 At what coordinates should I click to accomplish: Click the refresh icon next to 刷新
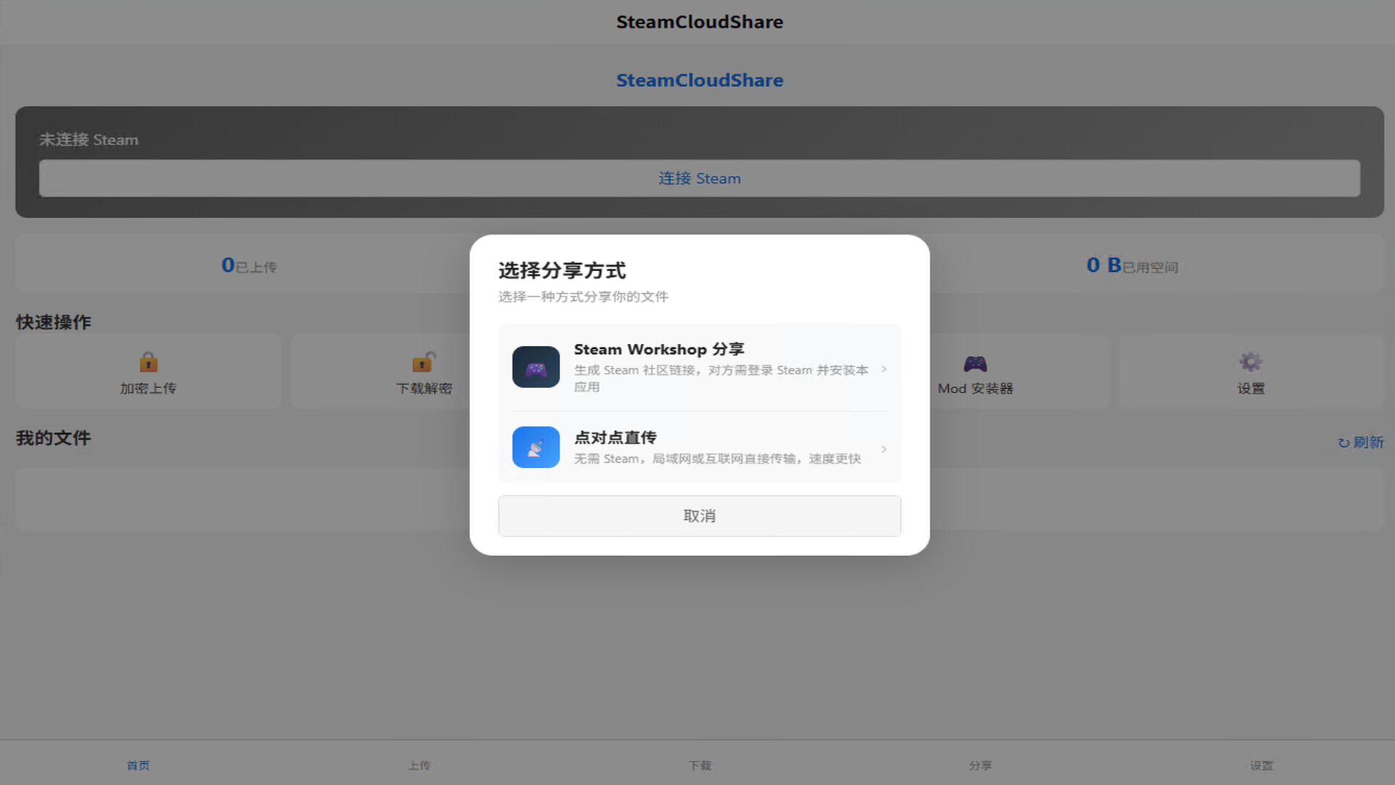point(1343,443)
